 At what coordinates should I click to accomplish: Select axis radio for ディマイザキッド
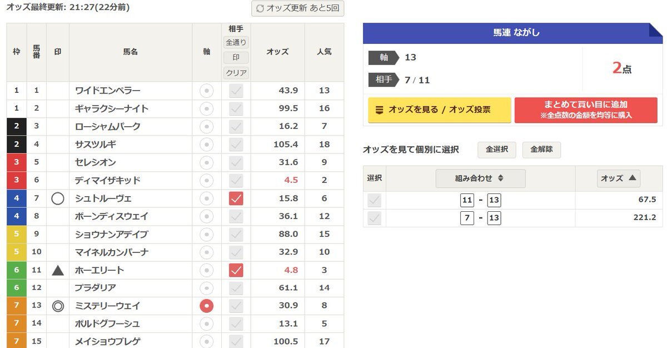(206, 180)
